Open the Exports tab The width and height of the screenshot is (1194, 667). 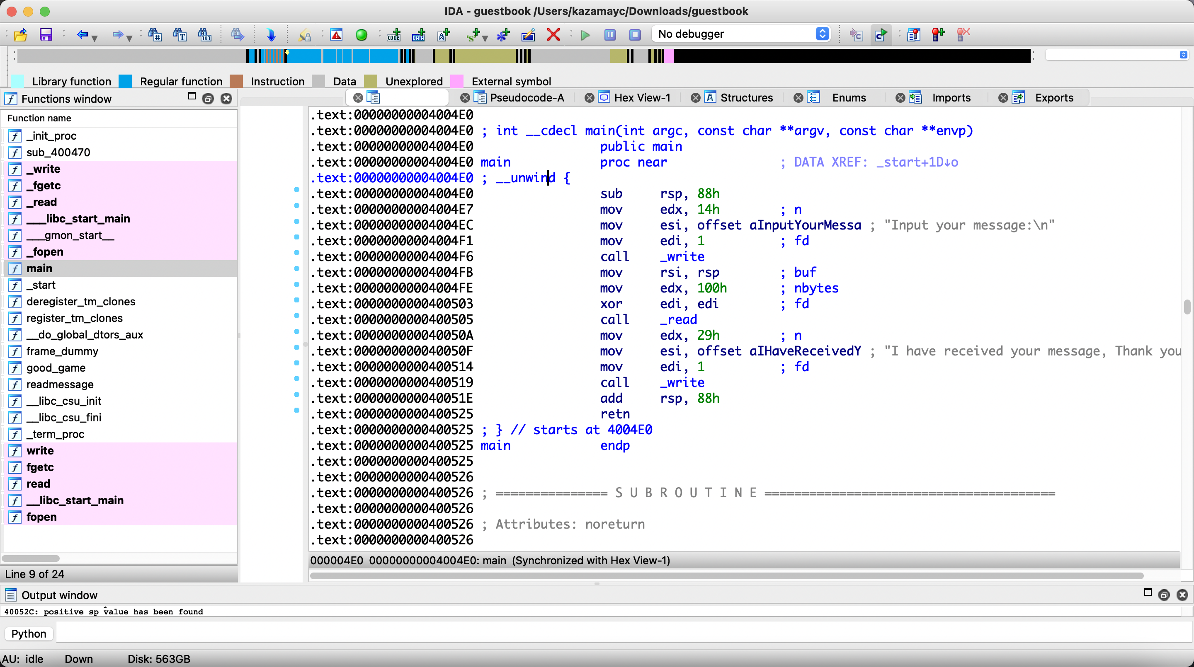point(1054,98)
